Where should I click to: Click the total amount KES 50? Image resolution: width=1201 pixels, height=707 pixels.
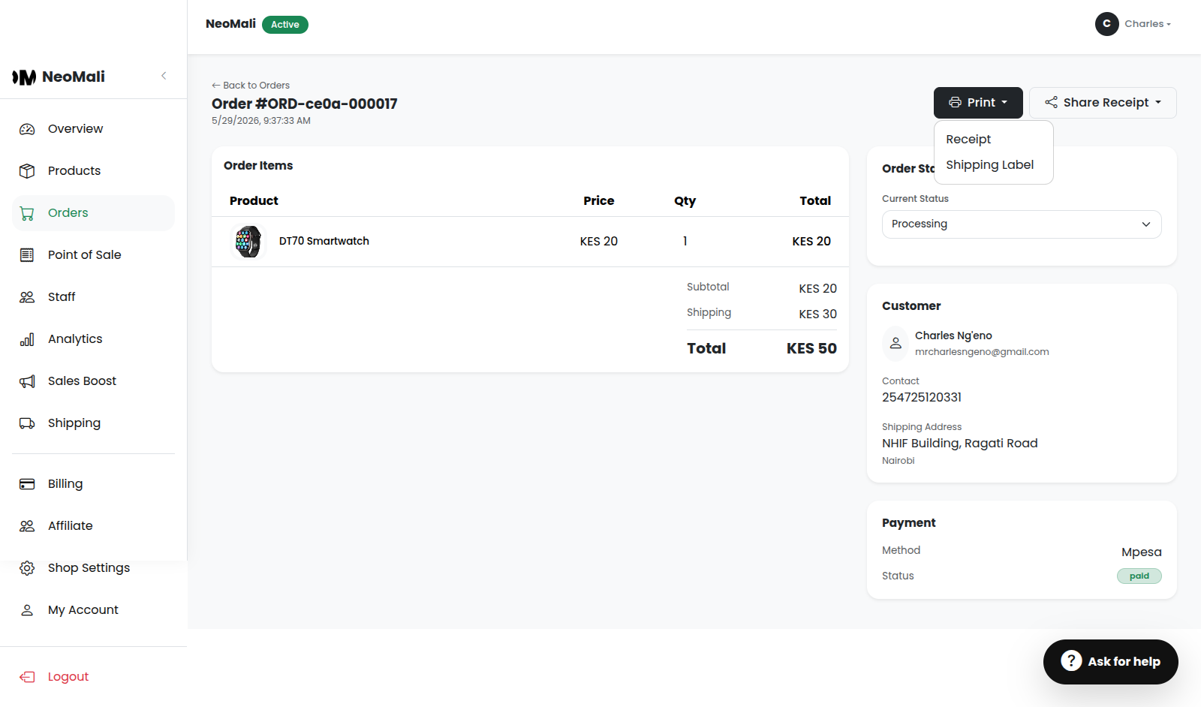coord(811,349)
